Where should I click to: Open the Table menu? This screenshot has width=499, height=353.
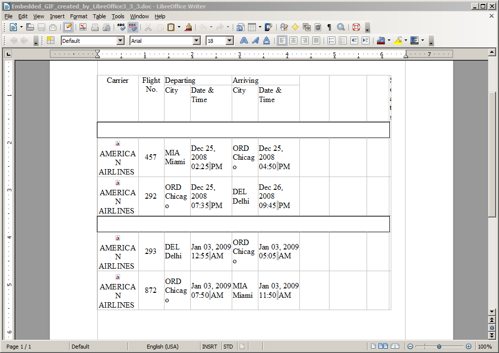coord(99,16)
